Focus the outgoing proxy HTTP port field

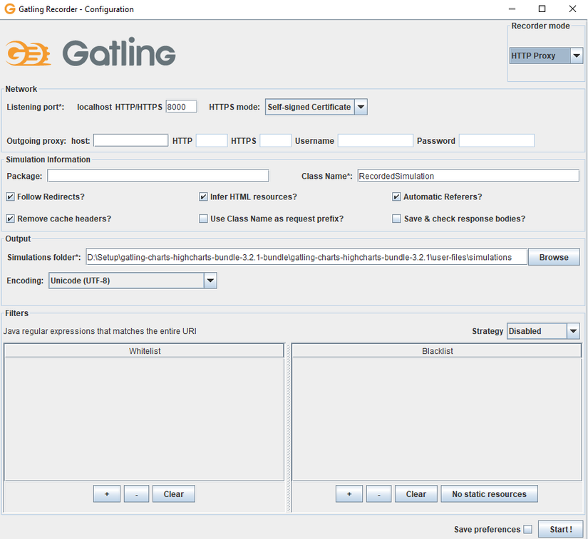[212, 140]
